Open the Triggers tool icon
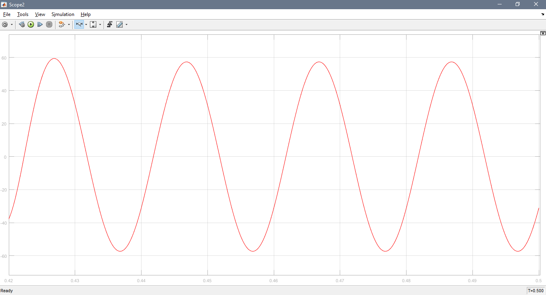This screenshot has height=295, width=546. [110, 24]
